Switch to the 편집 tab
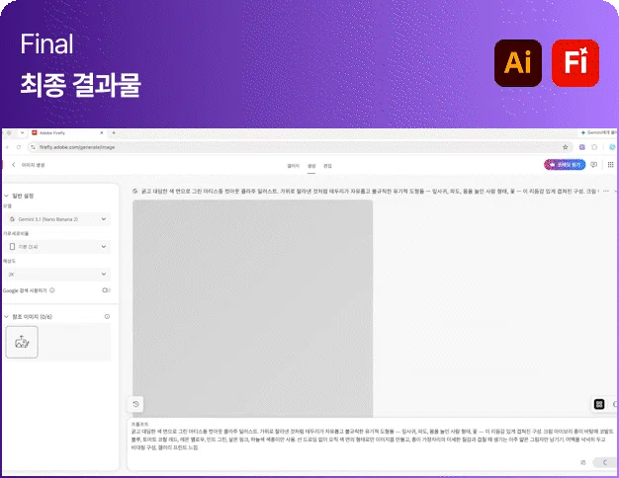This screenshot has width=619, height=478. coord(327,166)
